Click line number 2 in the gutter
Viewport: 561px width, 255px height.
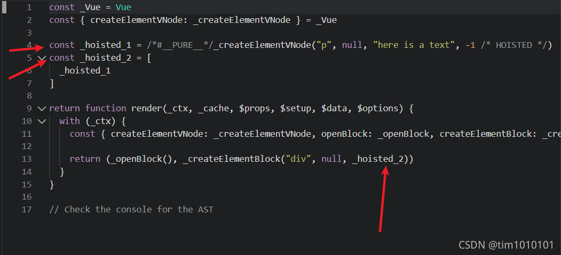29,20
